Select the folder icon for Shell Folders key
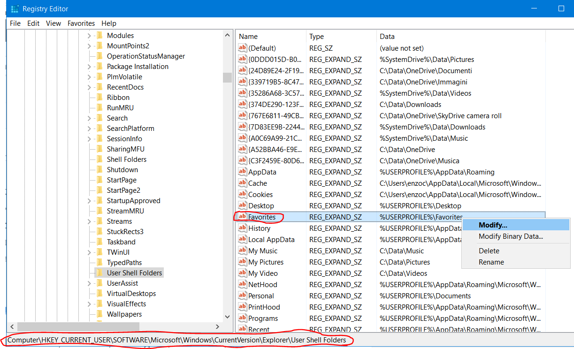The height and width of the screenshot is (349, 574). point(99,159)
